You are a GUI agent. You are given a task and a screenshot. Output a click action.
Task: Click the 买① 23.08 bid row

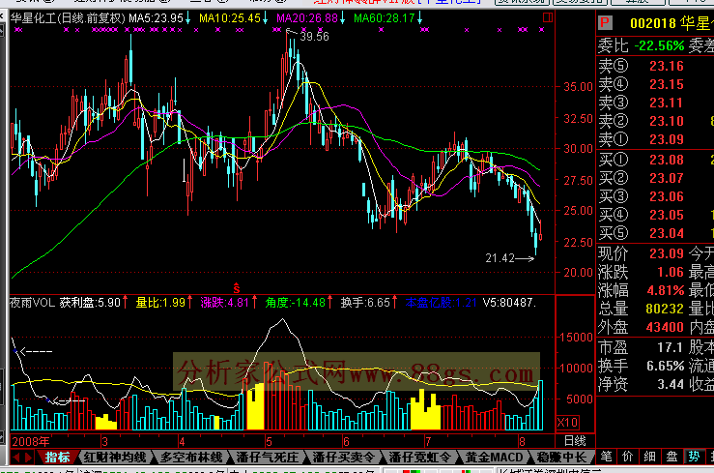pyautogui.click(x=655, y=160)
